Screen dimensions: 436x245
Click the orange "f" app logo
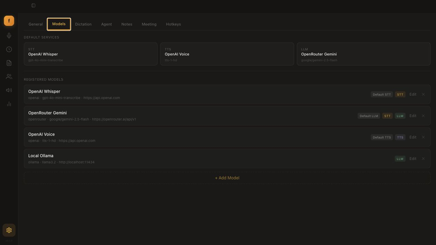tap(9, 21)
